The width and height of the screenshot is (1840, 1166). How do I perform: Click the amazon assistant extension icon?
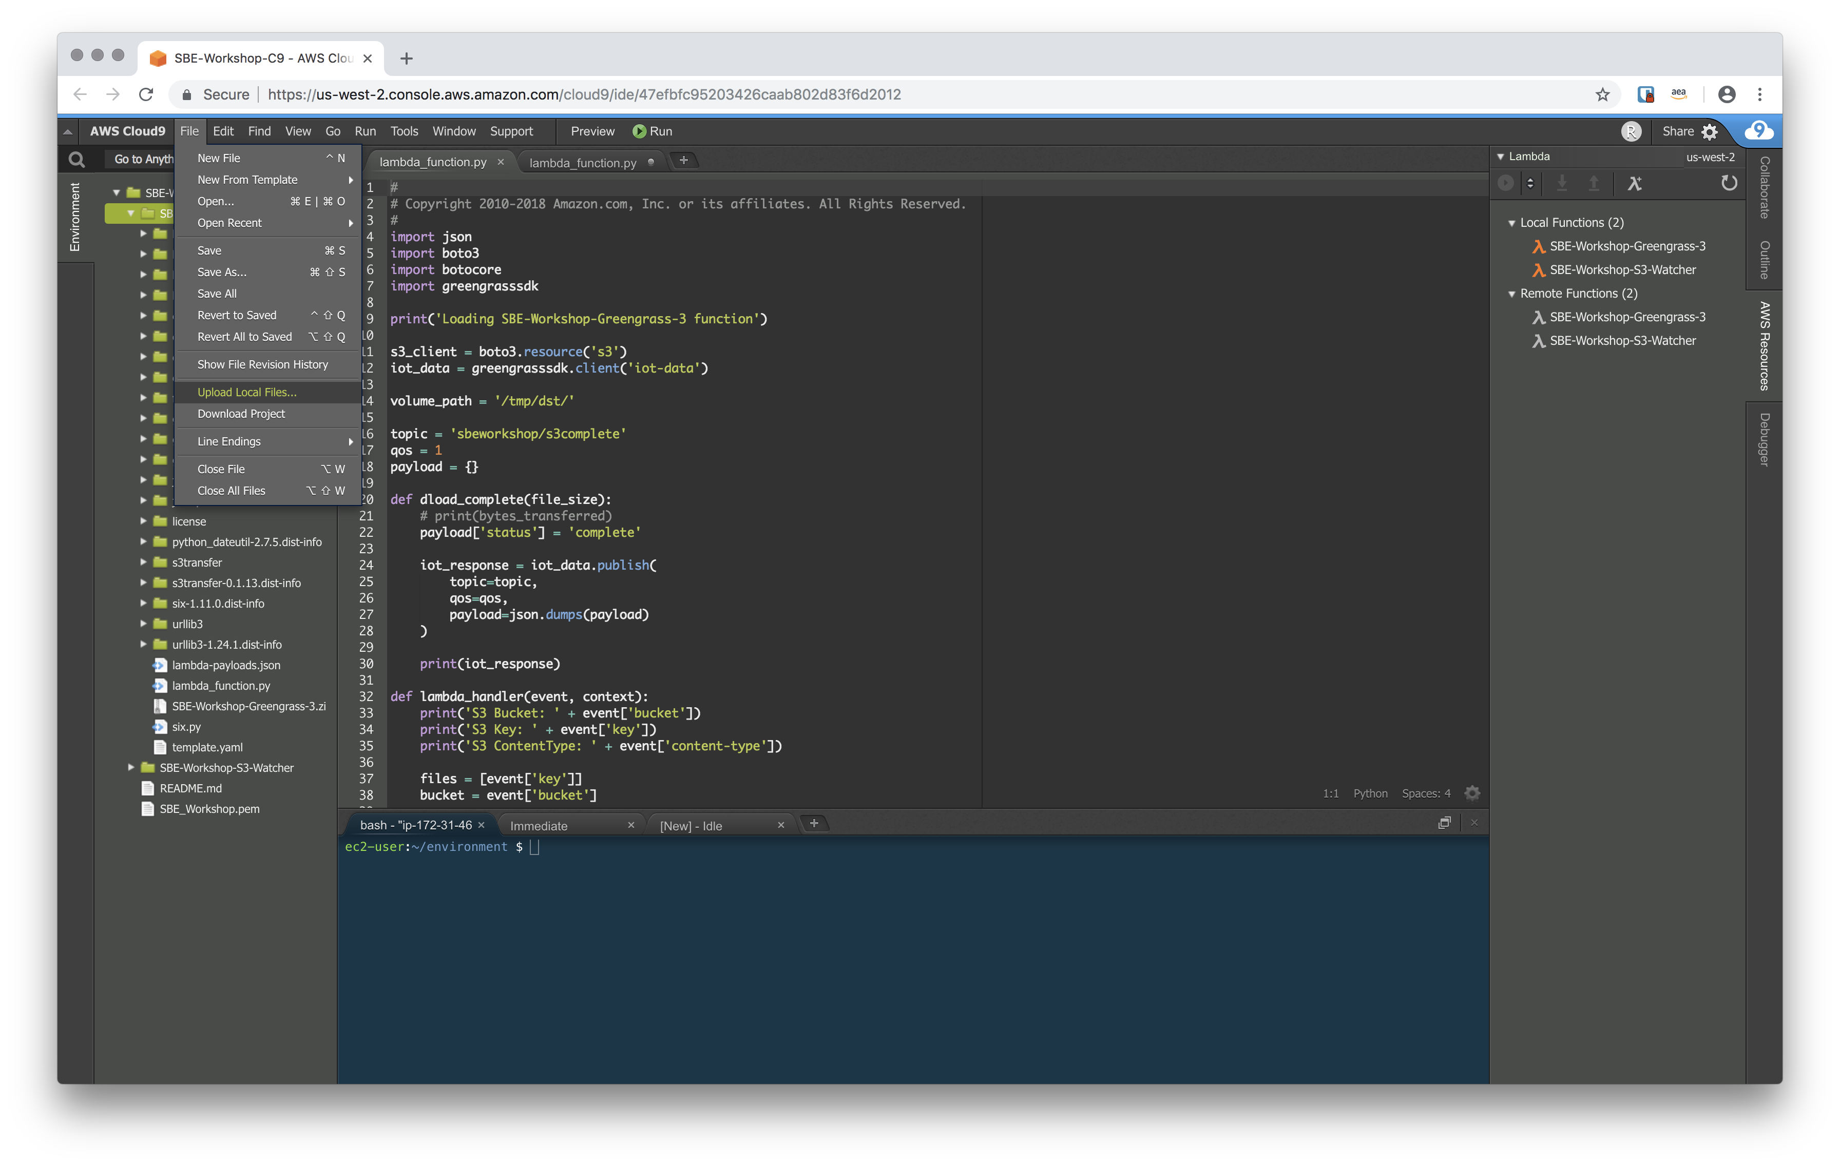tap(1679, 94)
